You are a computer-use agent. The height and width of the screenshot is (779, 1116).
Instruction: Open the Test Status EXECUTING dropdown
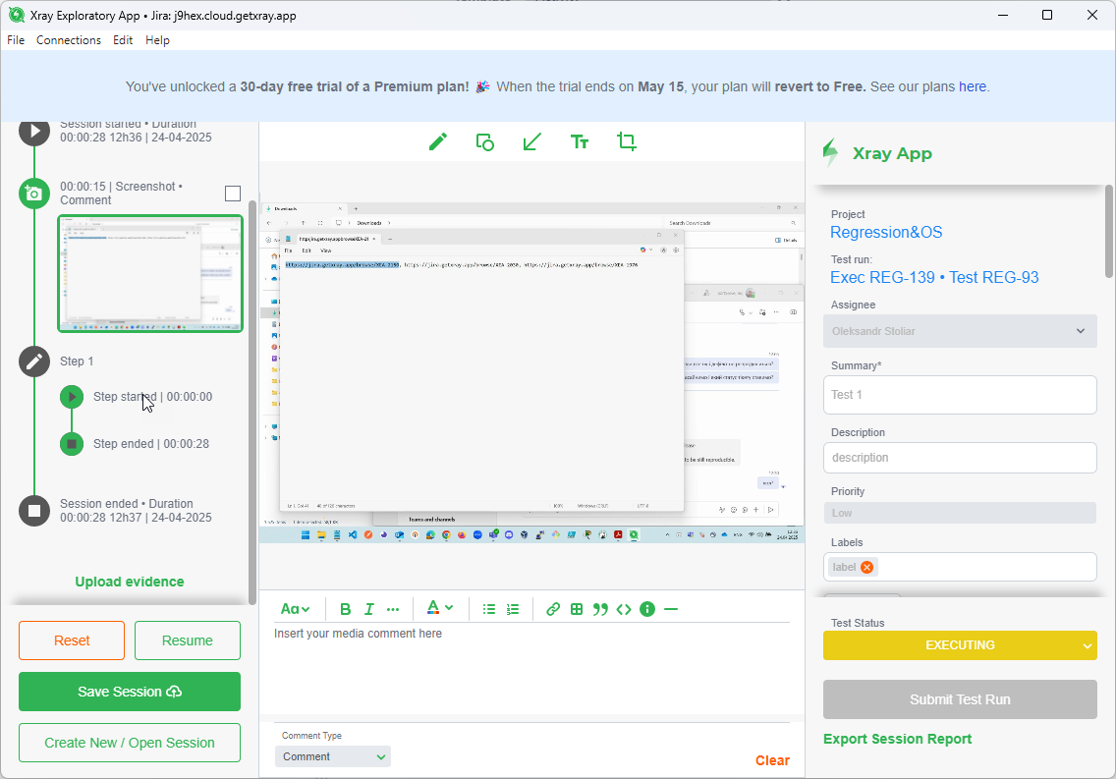[x=960, y=645]
